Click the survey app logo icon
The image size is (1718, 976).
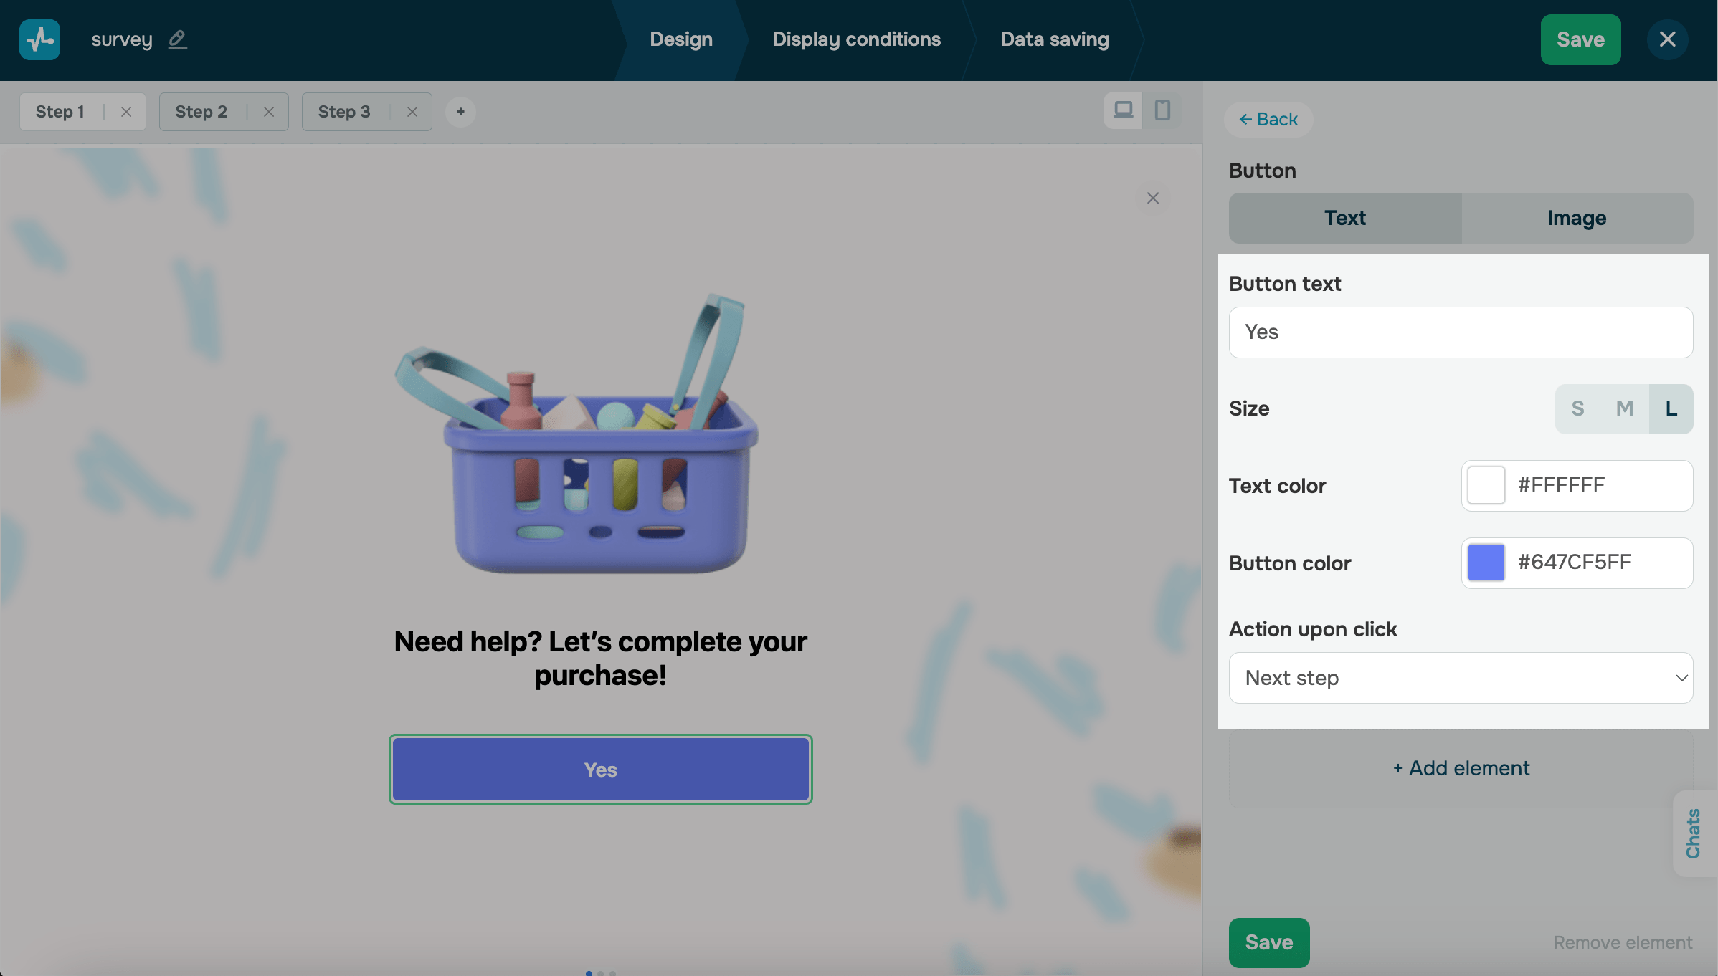pos(39,39)
